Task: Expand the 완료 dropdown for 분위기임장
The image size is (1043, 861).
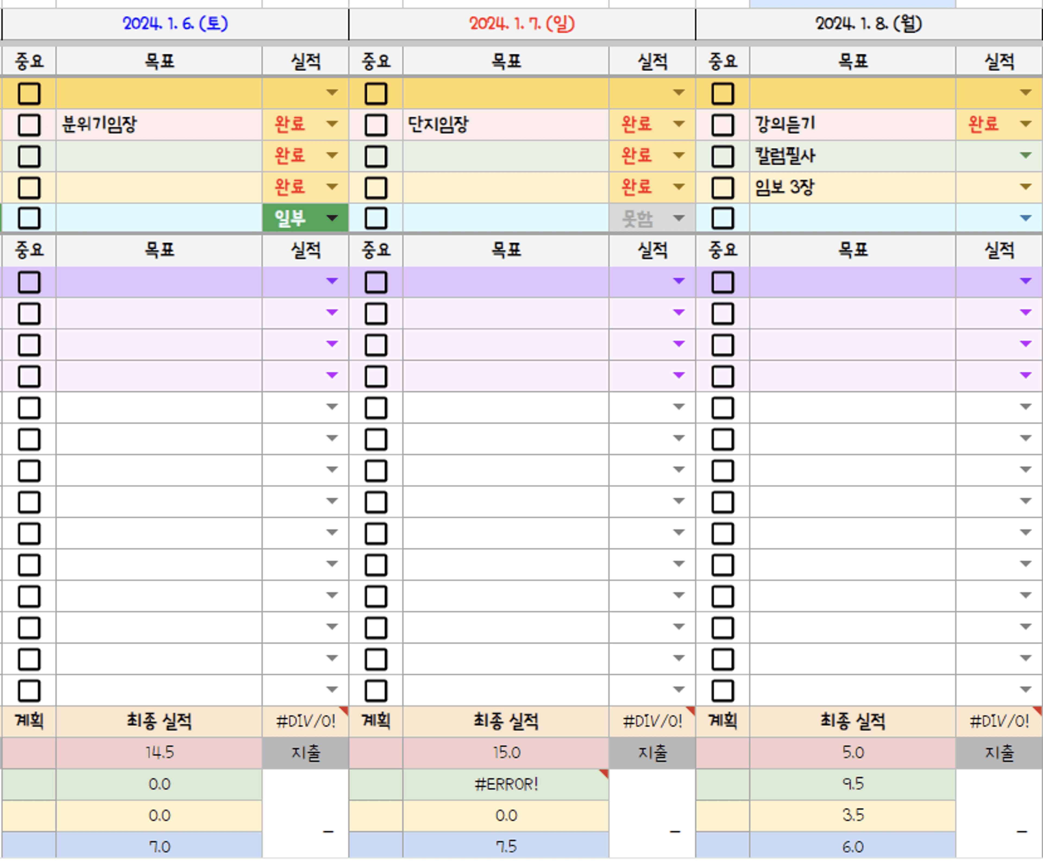Action: (x=332, y=124)
